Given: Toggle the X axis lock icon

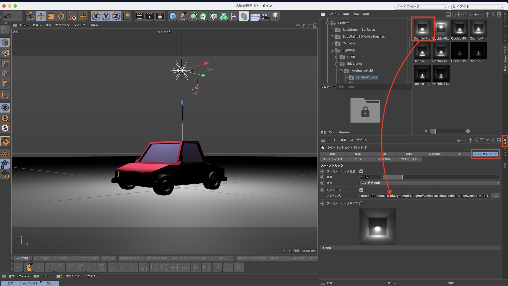Looking at the screenshot, I should (96, 17).
